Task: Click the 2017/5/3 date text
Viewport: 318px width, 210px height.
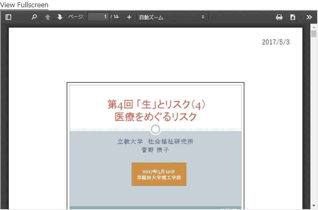Action: (x=276, y=42)
